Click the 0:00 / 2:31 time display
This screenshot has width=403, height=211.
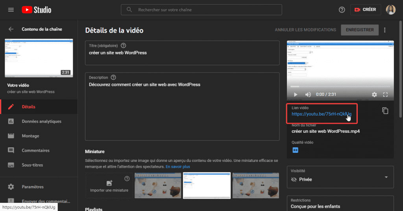(326, 94)
